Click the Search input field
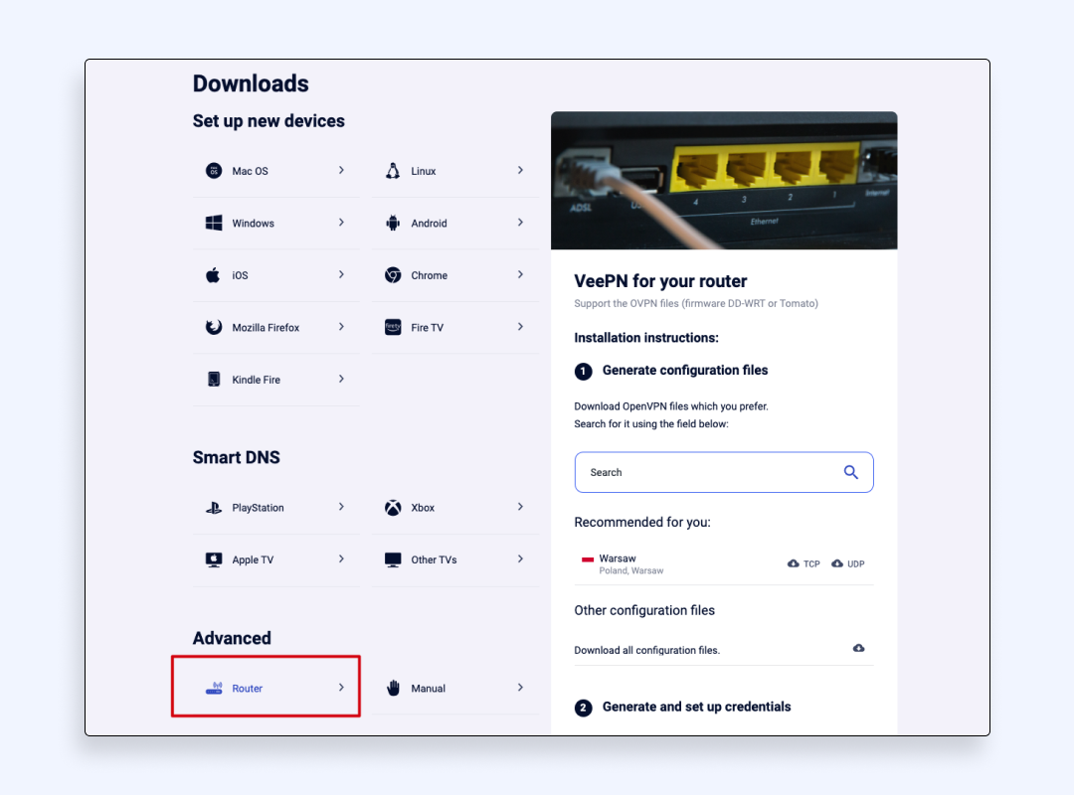Viewport: 1074px width, 795px height. coord(724,472)
